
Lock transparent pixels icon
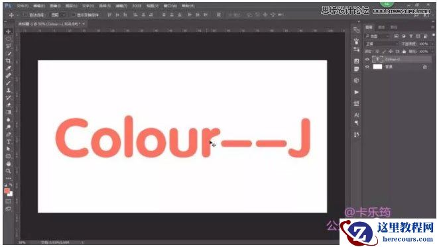[377, 52]
